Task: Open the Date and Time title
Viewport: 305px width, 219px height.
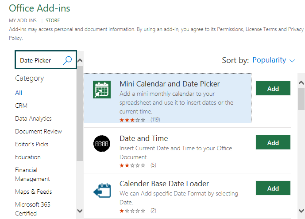Action: (x=144, y=138)
